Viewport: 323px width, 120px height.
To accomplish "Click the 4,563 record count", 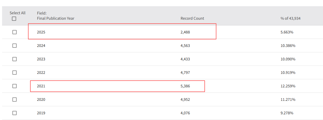I will coord(185,46).
